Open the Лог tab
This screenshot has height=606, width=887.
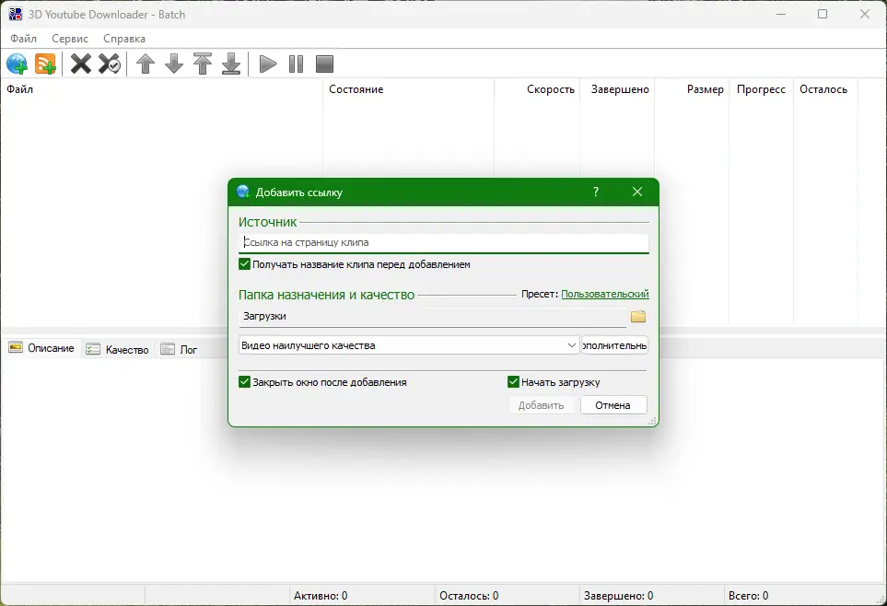click(x=180, y=349)
